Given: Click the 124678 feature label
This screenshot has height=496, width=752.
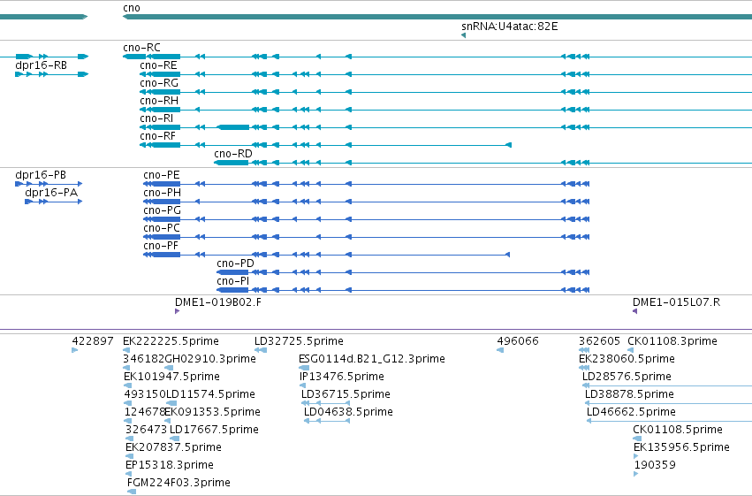Looking at the screenshot, I should (x=145, y=412).
